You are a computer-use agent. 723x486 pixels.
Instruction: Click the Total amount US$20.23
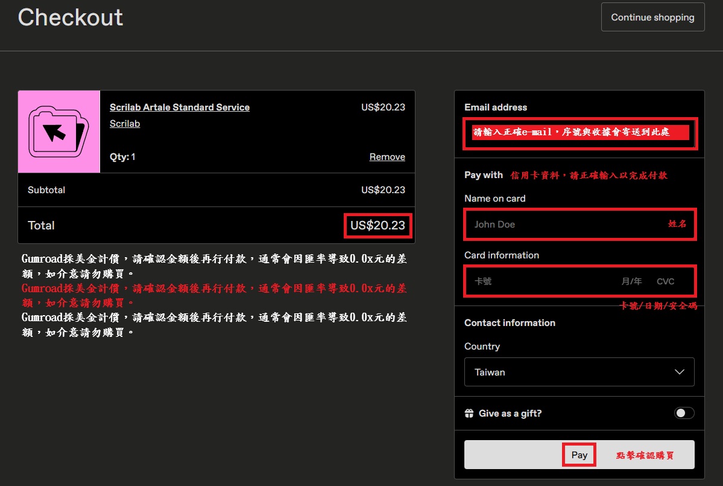(x=377, y=225)
